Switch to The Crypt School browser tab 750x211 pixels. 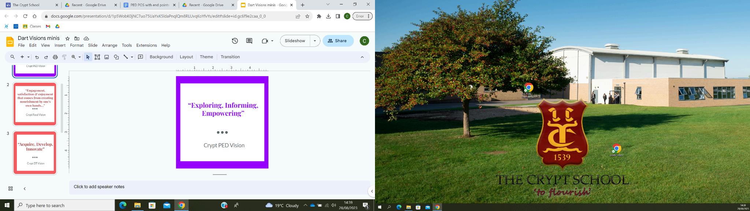tap(32, 5)
